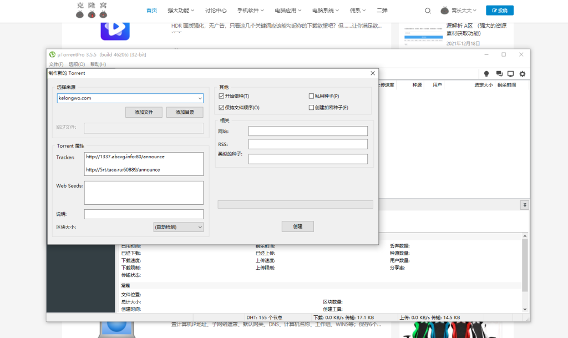Focus the 说明 input field

pyautogui.click(x=144, y=214)
